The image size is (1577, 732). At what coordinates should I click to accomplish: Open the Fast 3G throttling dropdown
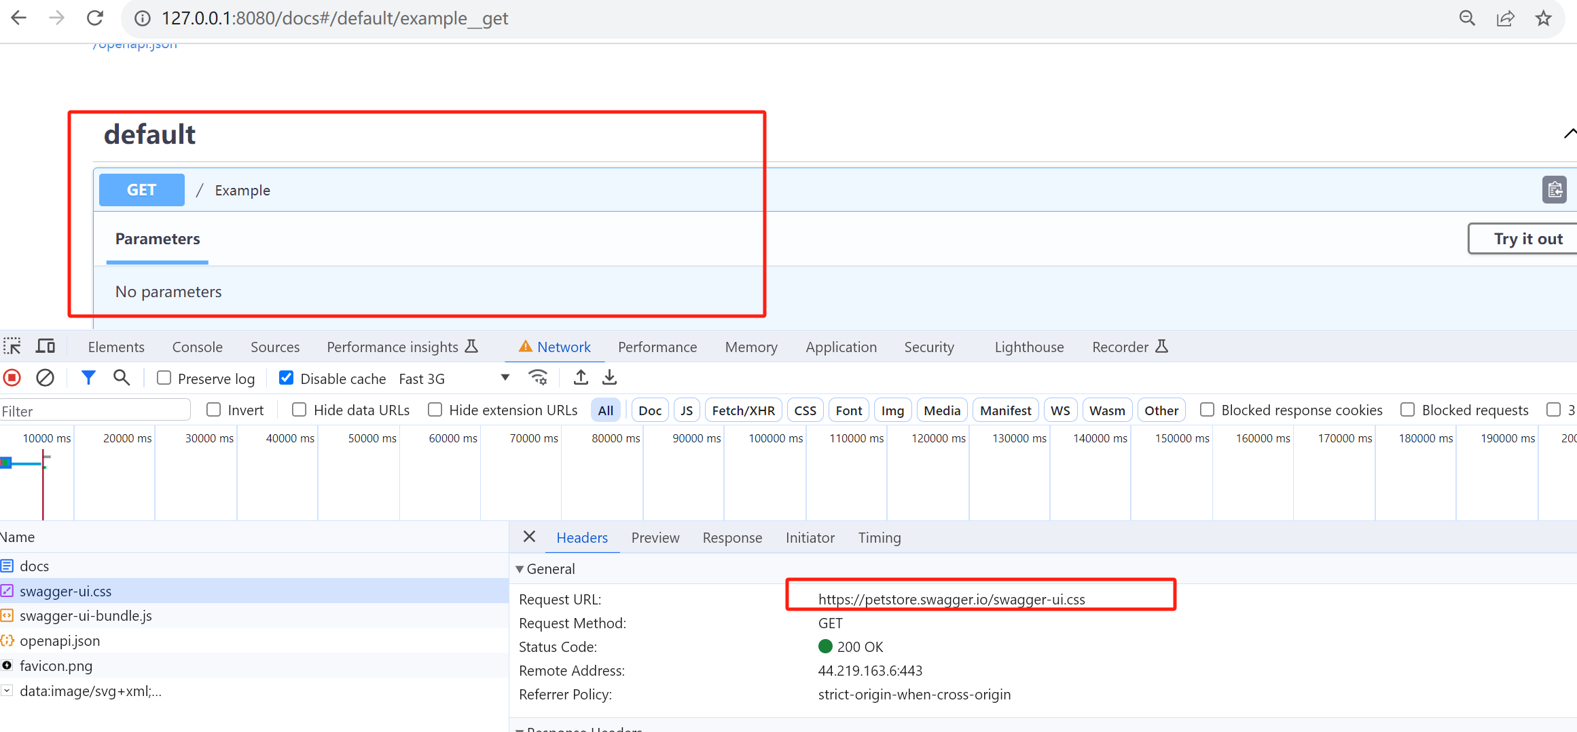point(454,379)
